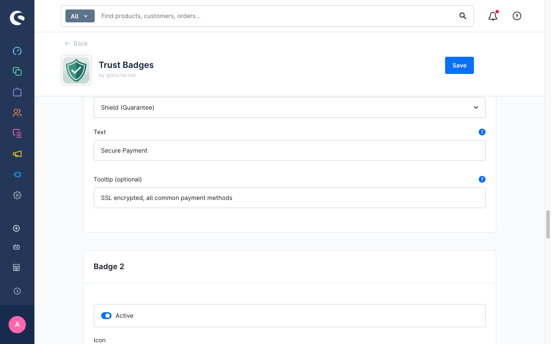Viewport: 551px width, 344px height.
Task: Click the Badge 2 heading
Action: (x=109, y=267)
